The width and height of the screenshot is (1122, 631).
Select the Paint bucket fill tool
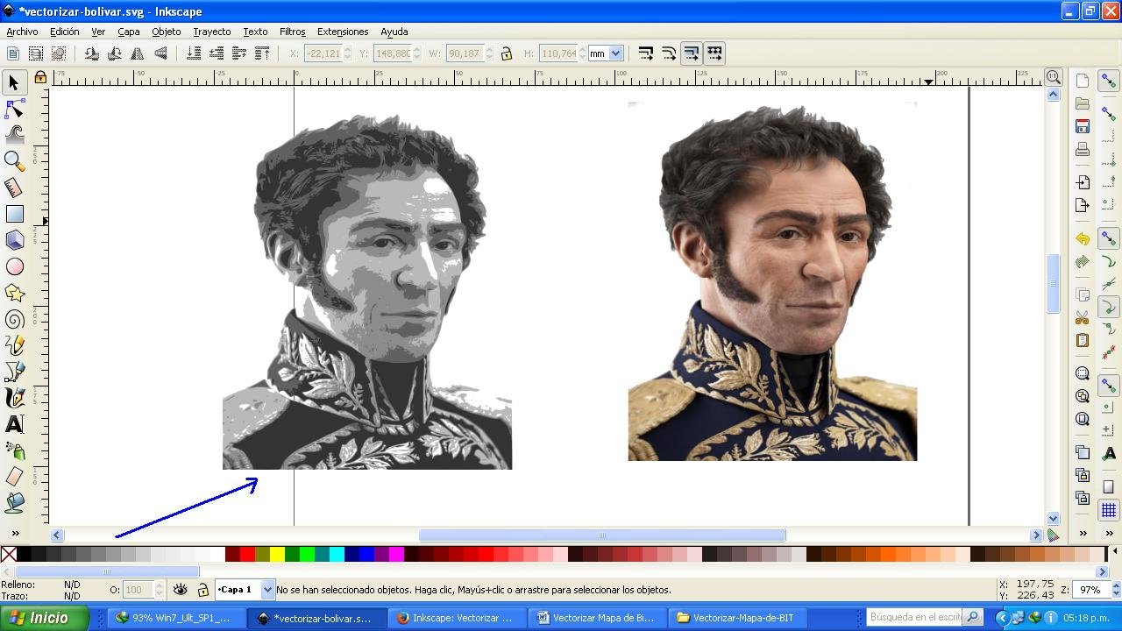tap(14, 503)
